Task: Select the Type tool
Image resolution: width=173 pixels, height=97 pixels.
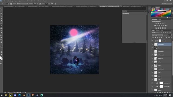Action: [1, 45]
